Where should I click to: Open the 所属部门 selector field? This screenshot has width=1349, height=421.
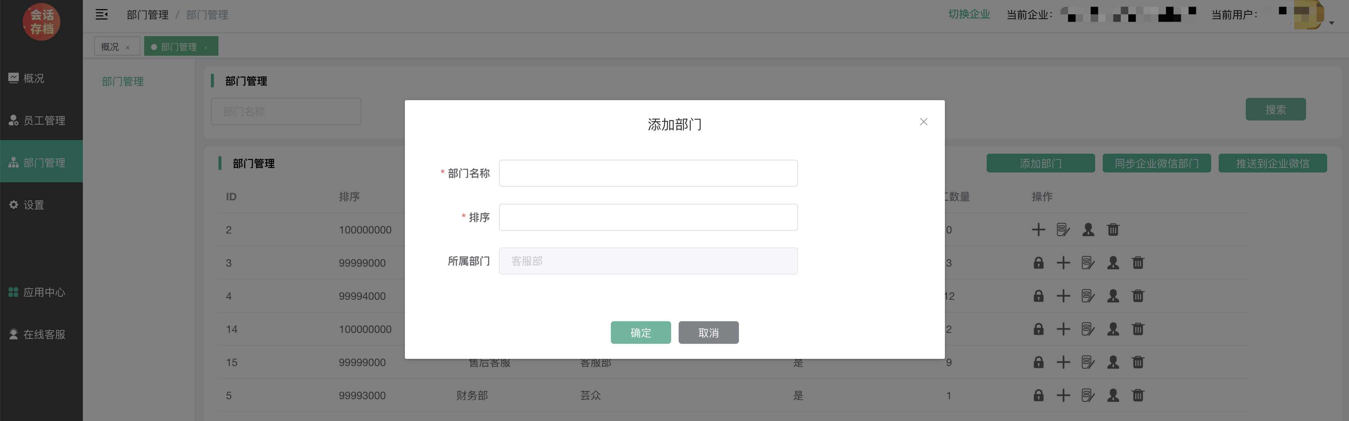[x=648, y=261]
